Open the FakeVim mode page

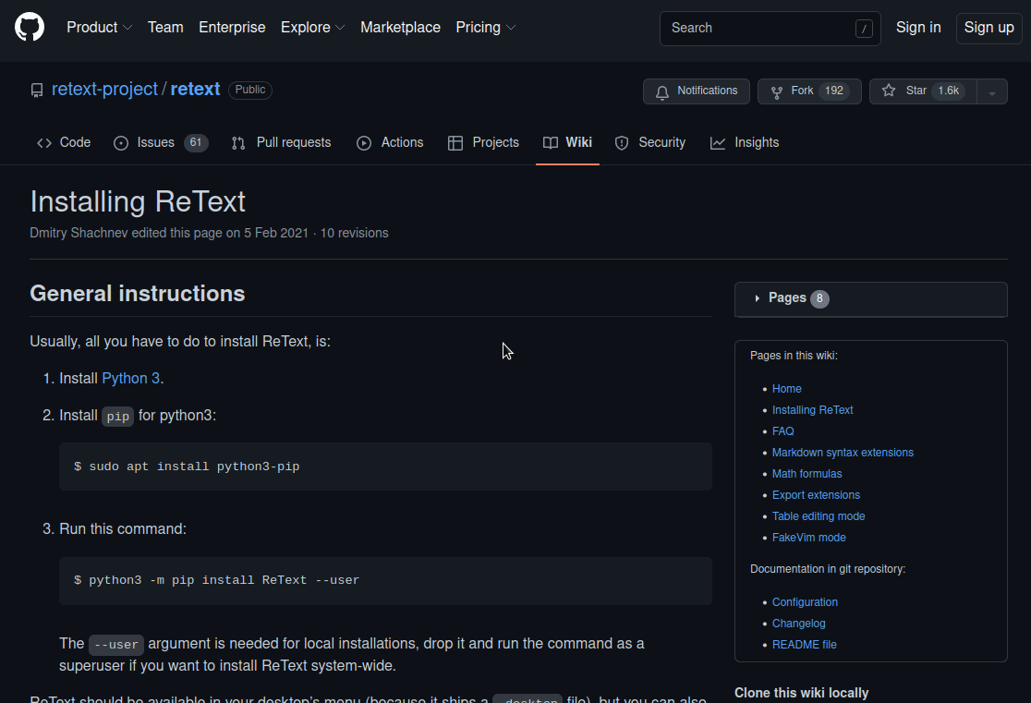(808, 538)
